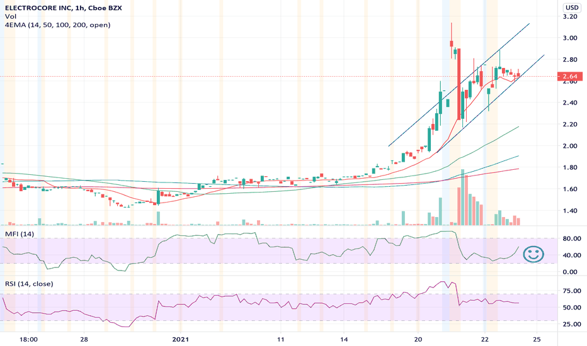Select the 2.64 current price label
This screenshot has width=587, height=346.
(x=570, y=76)
